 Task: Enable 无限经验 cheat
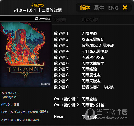89,69
